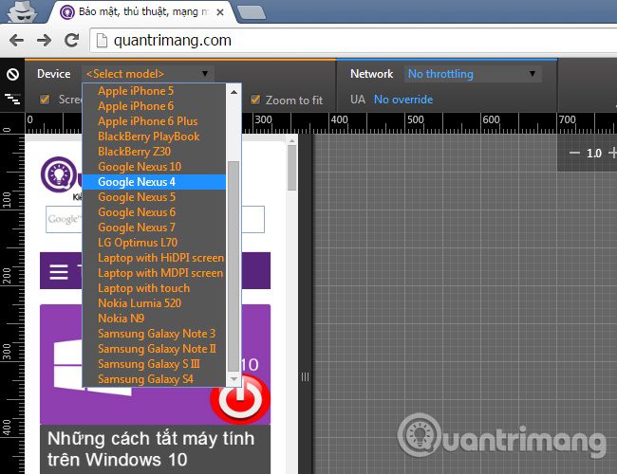Click the new tab button
The height and width of the screenshot is (474, 617).
click(250, 12)
